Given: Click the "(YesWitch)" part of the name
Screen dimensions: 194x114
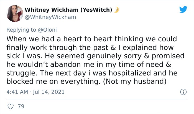Looking at the screenshot, I should coord(96,10).
